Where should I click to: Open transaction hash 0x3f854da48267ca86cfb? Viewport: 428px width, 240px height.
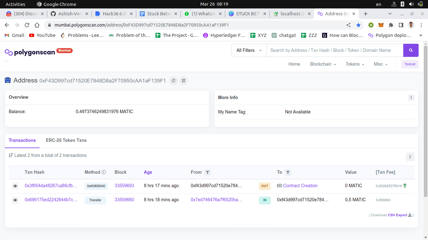(x=51, y=186)
